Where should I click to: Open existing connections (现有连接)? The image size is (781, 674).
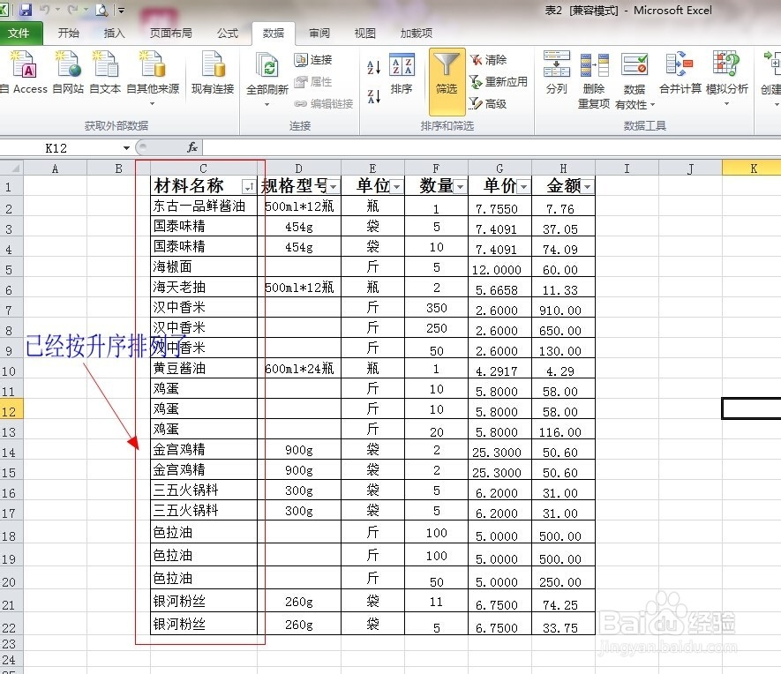pos(213,73)
